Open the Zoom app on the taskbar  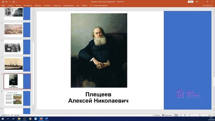click(x=36, y=119)
